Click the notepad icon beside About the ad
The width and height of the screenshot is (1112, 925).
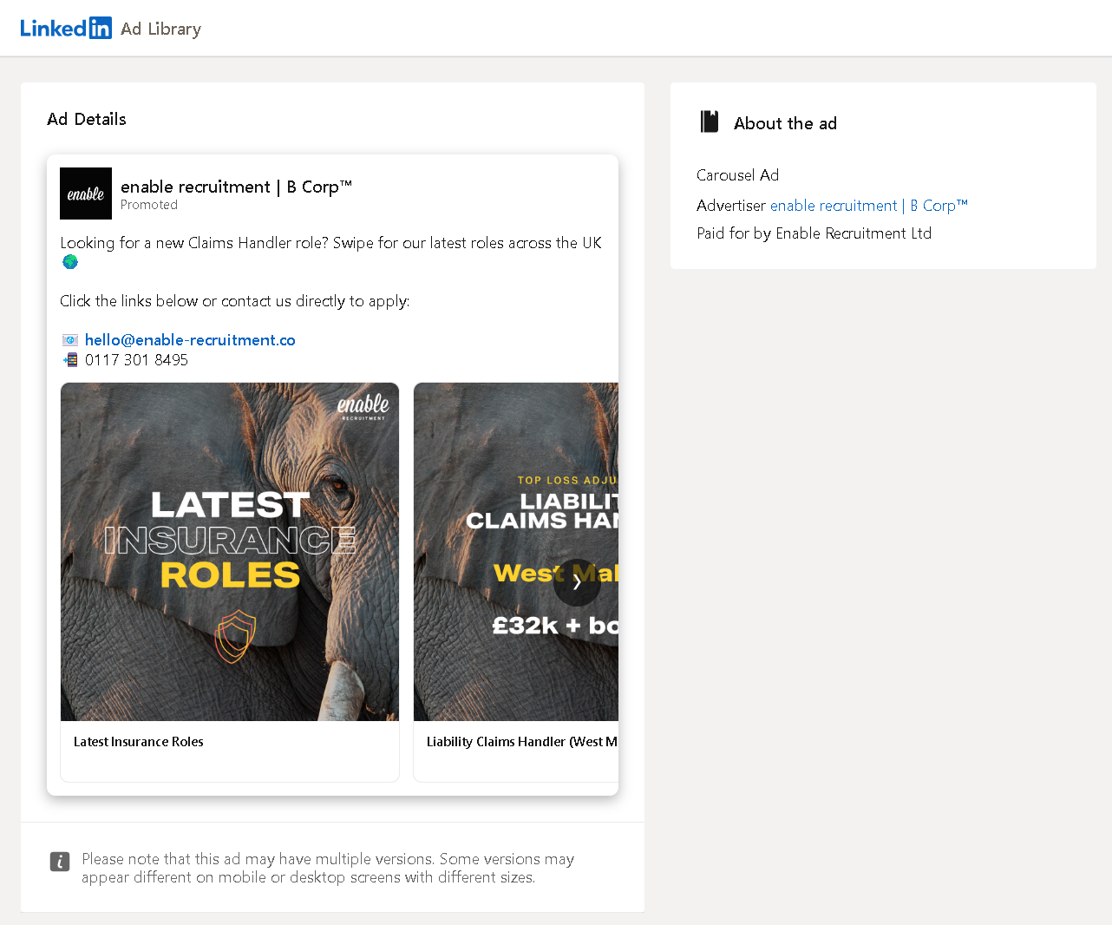tap(709, 121)
